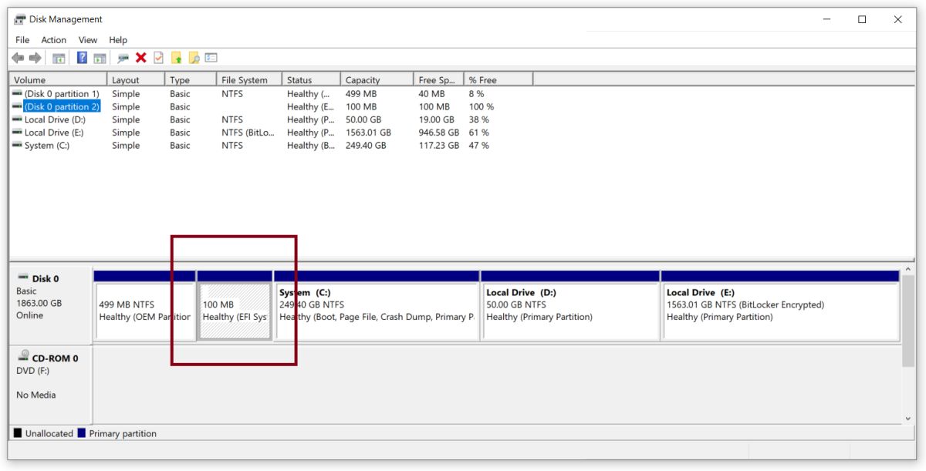Viewport: 926px width, 471px height.
Task: Click the 1563.01 GB capacity cell
Action: pos(368,133)
